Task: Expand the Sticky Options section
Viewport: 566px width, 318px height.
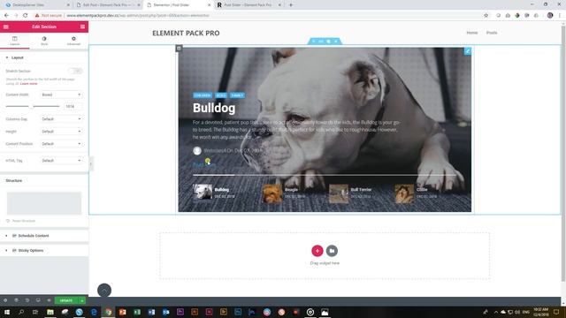Action: 44,251
